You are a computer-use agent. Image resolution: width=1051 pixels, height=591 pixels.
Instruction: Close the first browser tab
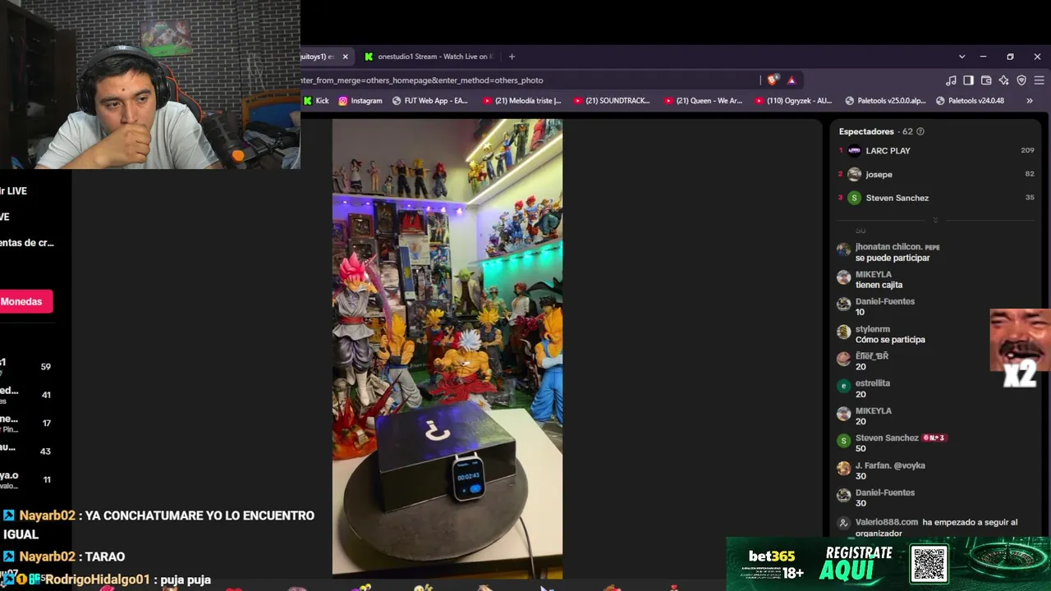[345, 57]
